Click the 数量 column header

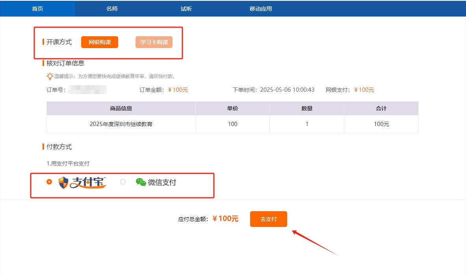tap(307, 108)
